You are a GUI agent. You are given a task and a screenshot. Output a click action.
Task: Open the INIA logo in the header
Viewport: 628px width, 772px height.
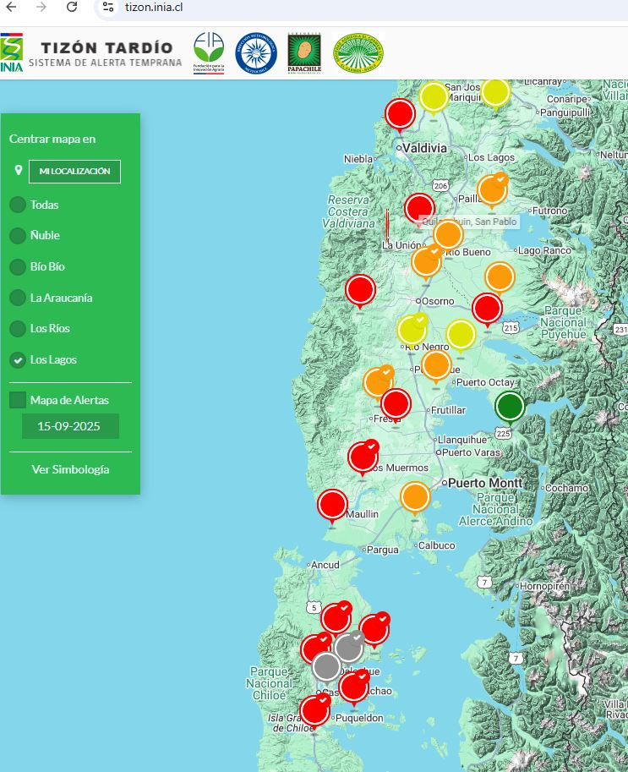pos(12,53)
